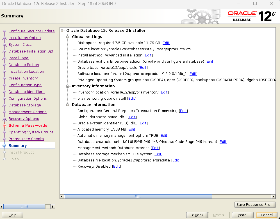
Task: Click steps sidebar scroll right arrow
Action: pos(53,207)
